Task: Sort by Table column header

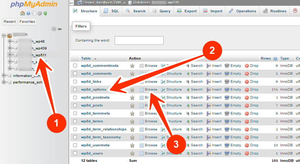Action: (86, 59)
